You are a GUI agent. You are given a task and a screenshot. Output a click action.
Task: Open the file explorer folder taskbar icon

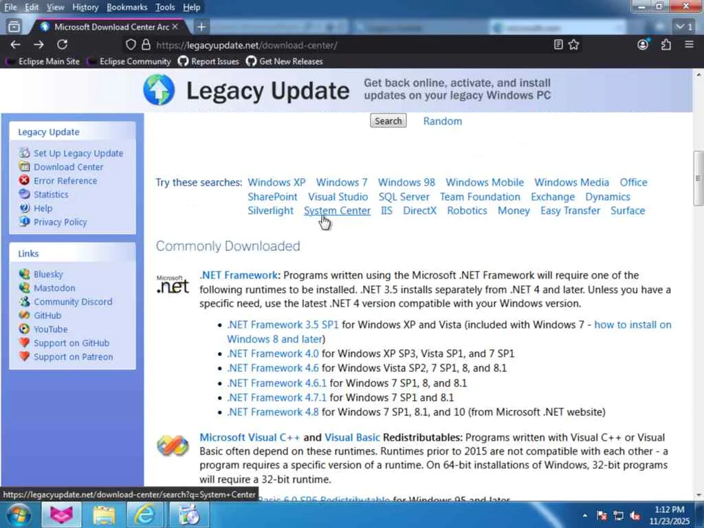pyautogui.click(x=104, y=515)
